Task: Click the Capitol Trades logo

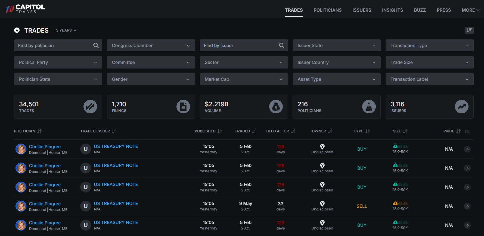Action: (x=25, y=9)
